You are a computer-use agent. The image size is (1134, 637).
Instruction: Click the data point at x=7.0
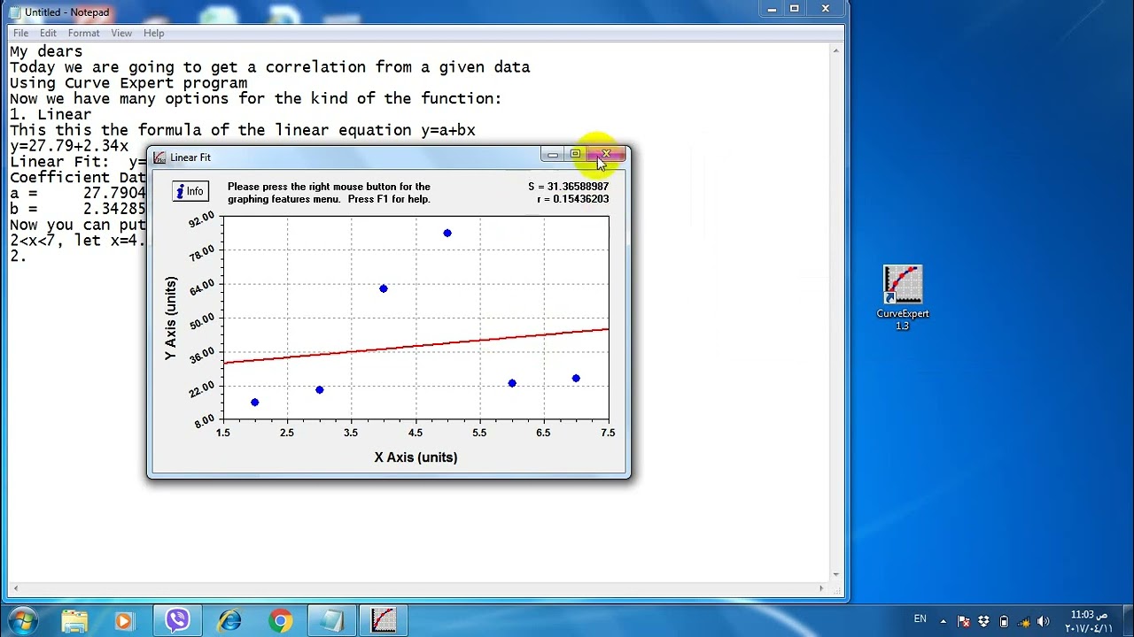coord(576,379)
